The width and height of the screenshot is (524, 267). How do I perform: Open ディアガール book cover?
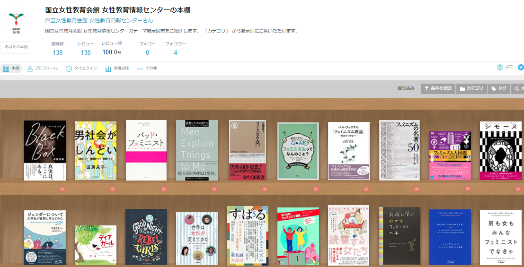point(96,245)
